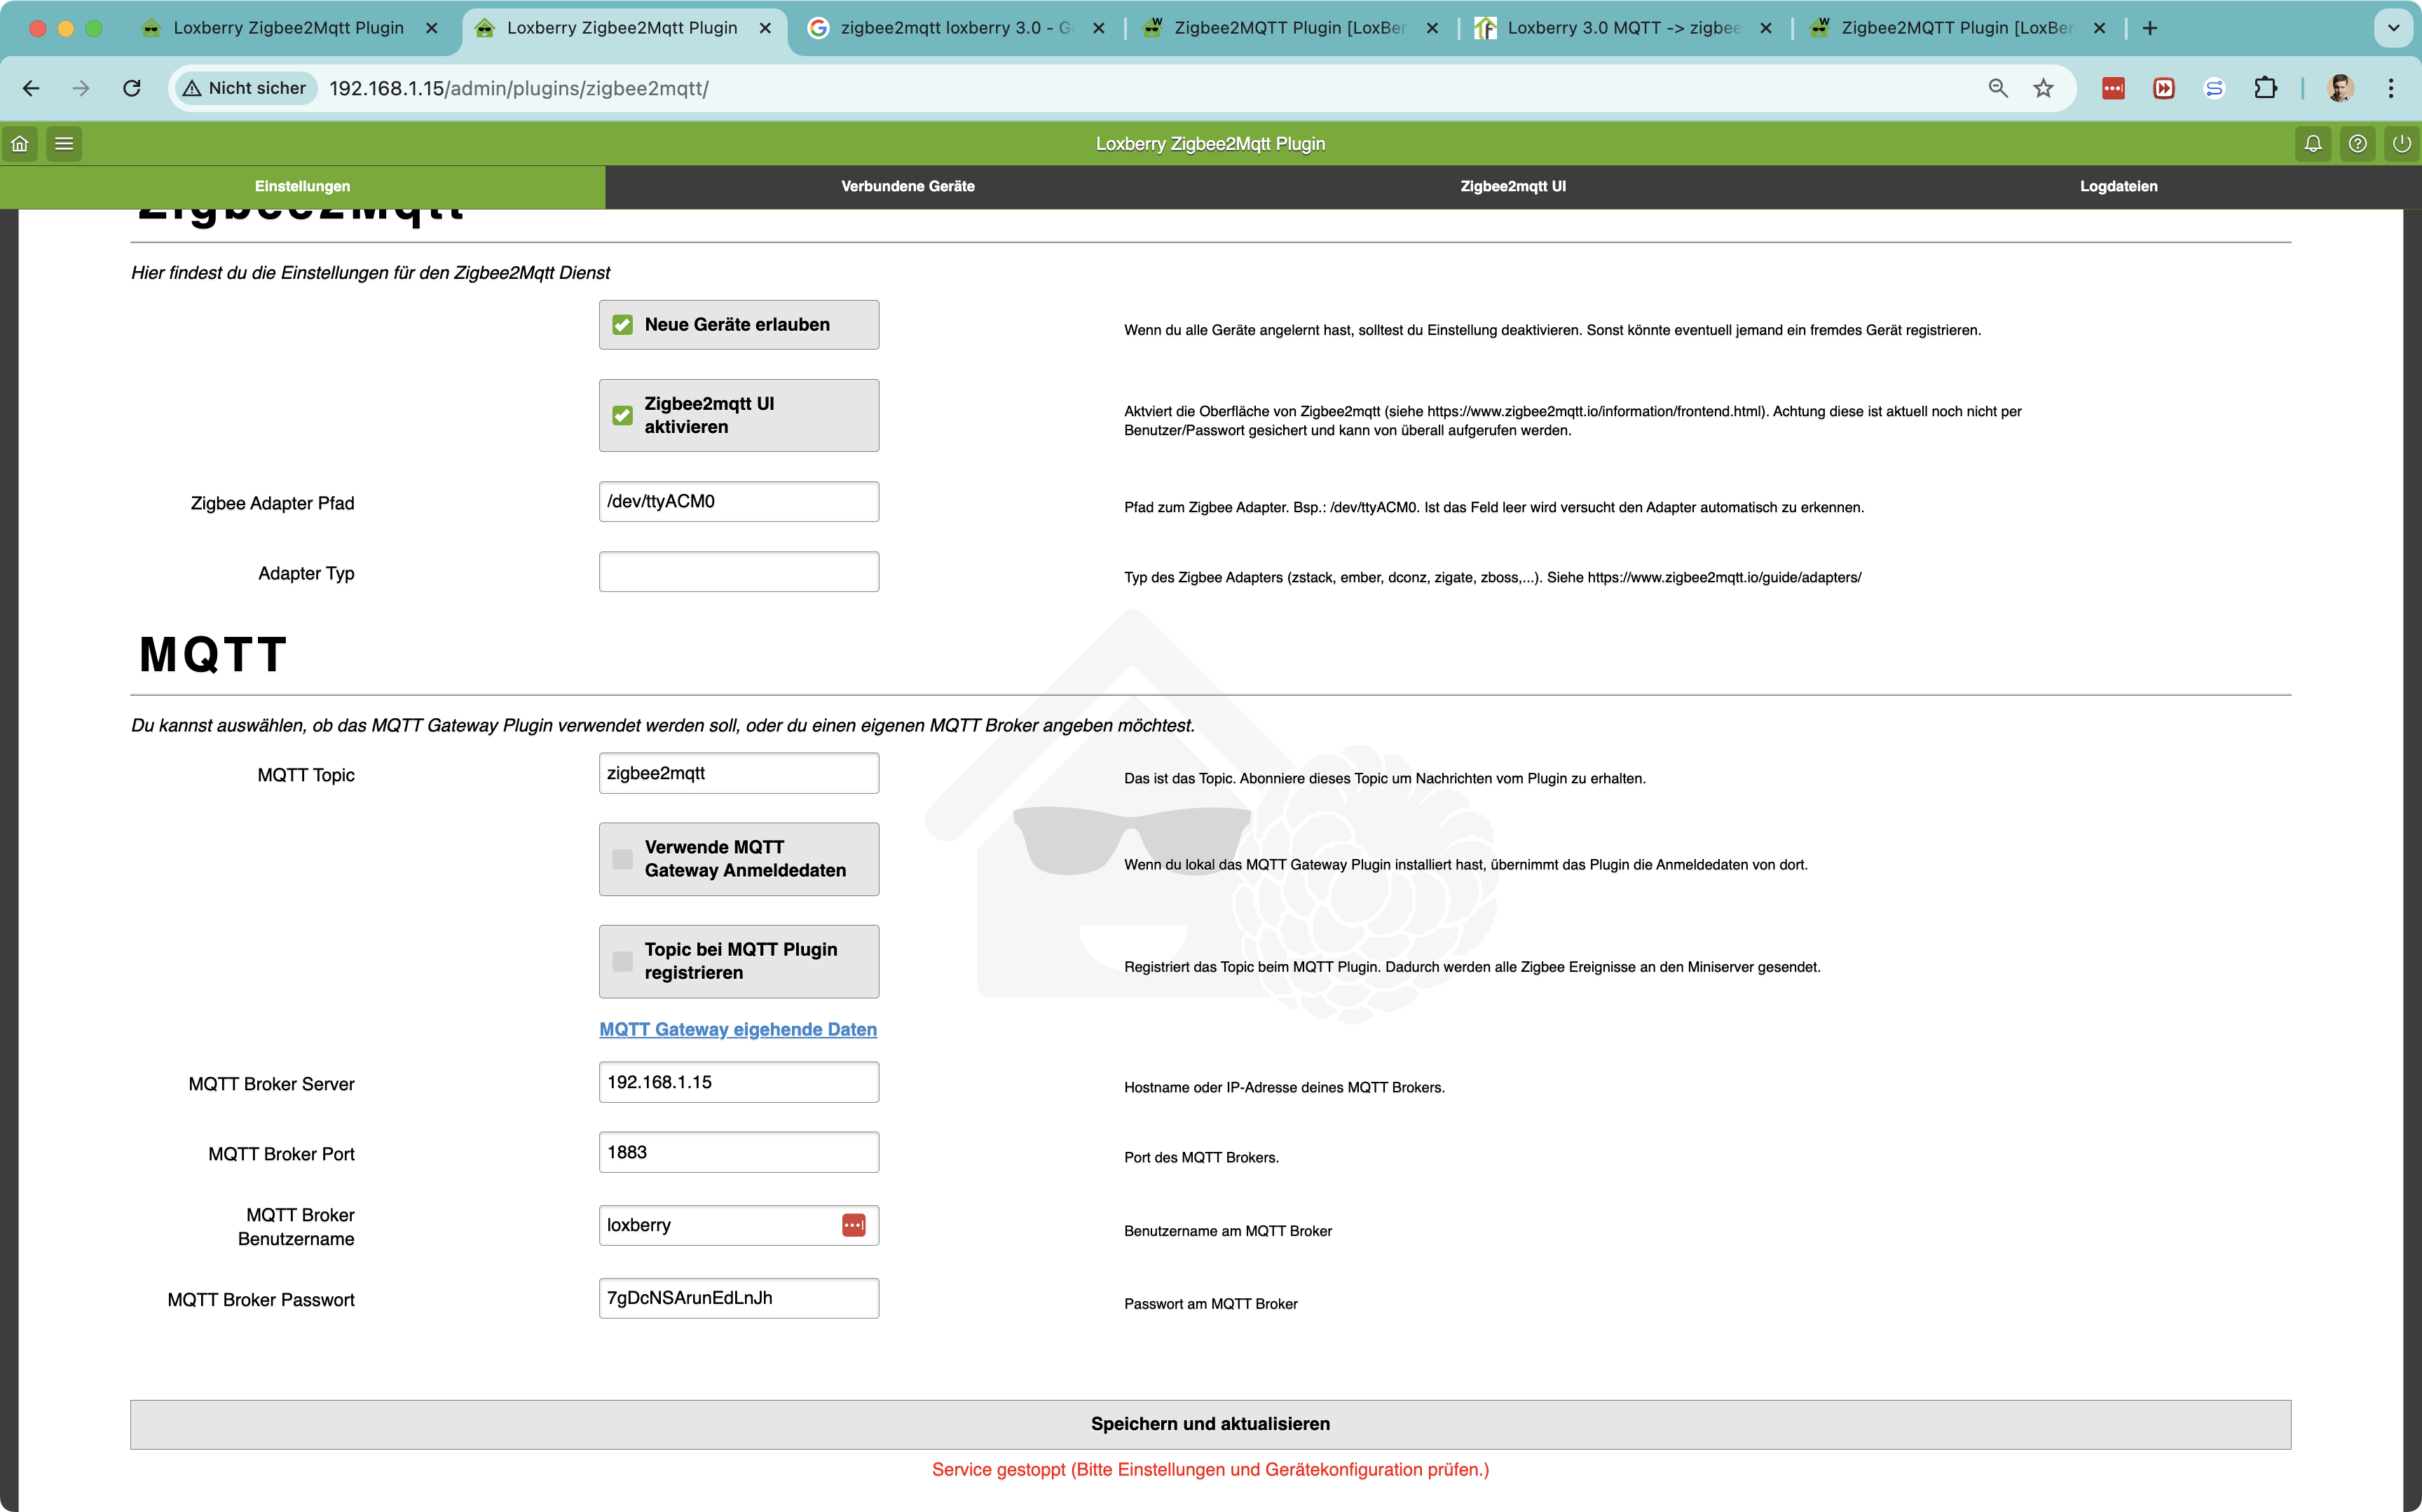Open the help question mark icon
The width and height of the screenshot is (2422, 1512).
2357,144
